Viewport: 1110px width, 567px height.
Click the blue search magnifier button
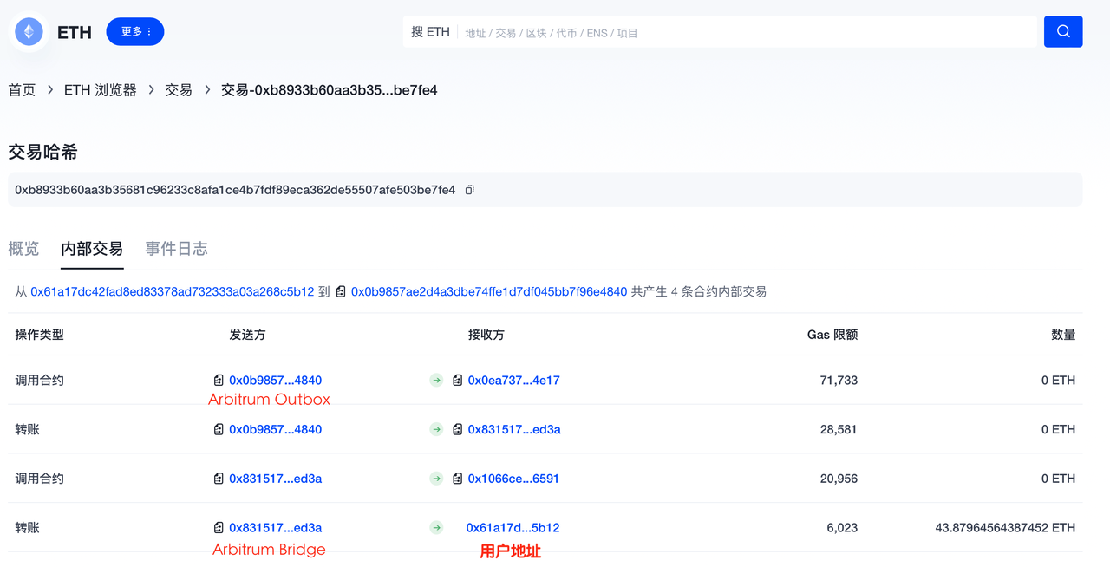coord(1063,32)
